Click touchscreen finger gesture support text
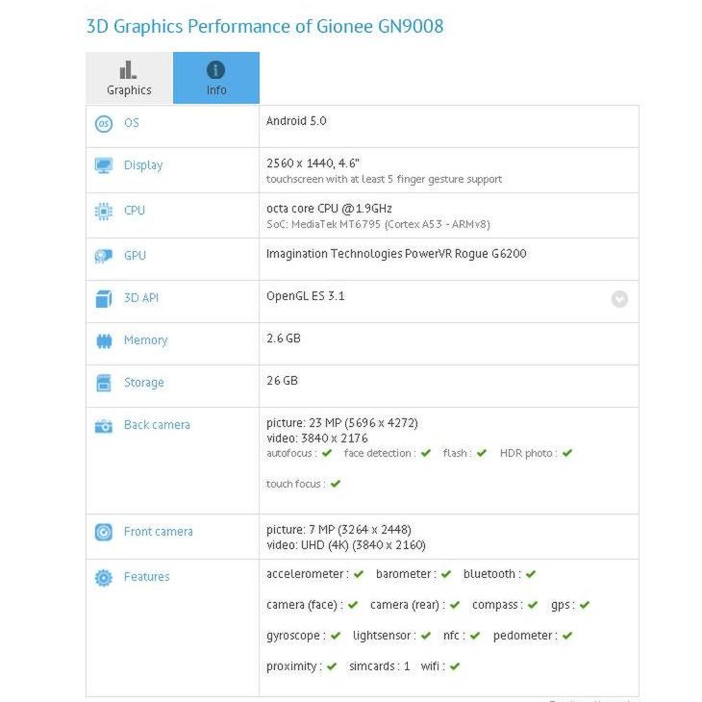 click(384, 179)
